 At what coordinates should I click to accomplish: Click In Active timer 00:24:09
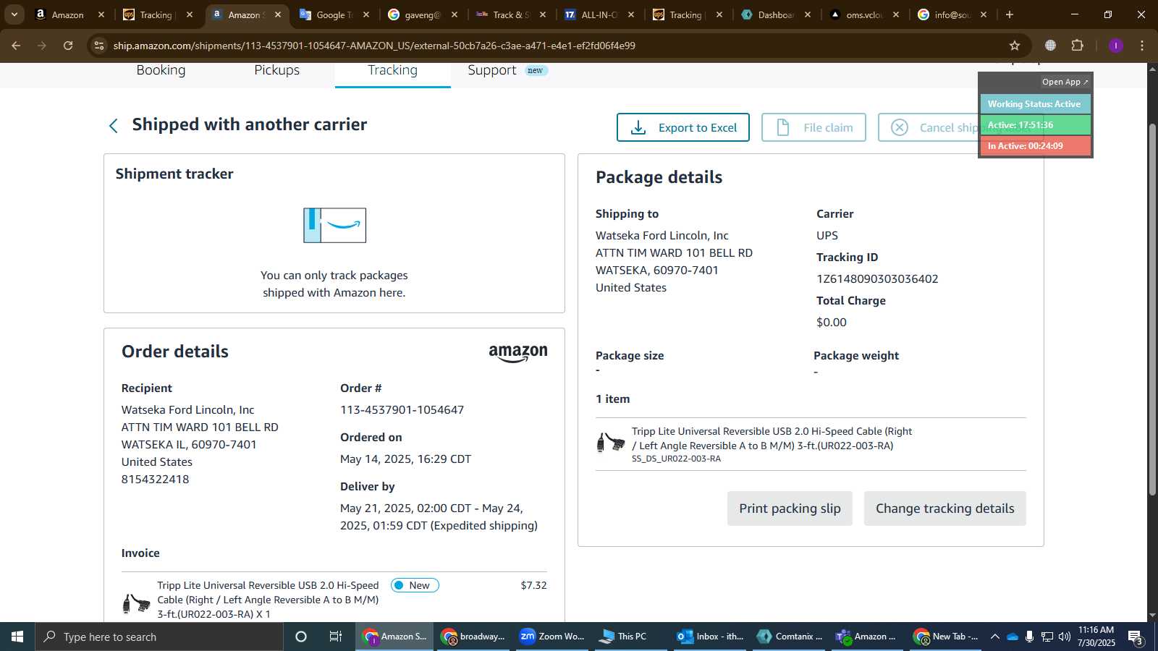[1034, 146]
